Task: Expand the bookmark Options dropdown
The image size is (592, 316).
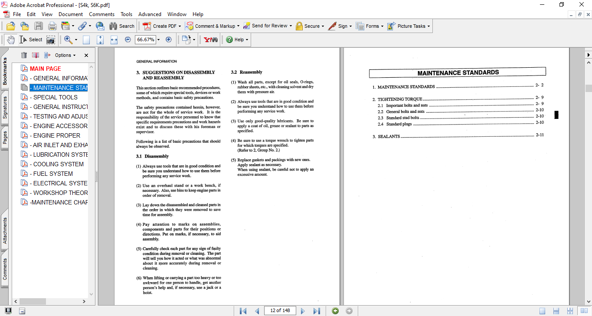Action: tap(65, 55)
